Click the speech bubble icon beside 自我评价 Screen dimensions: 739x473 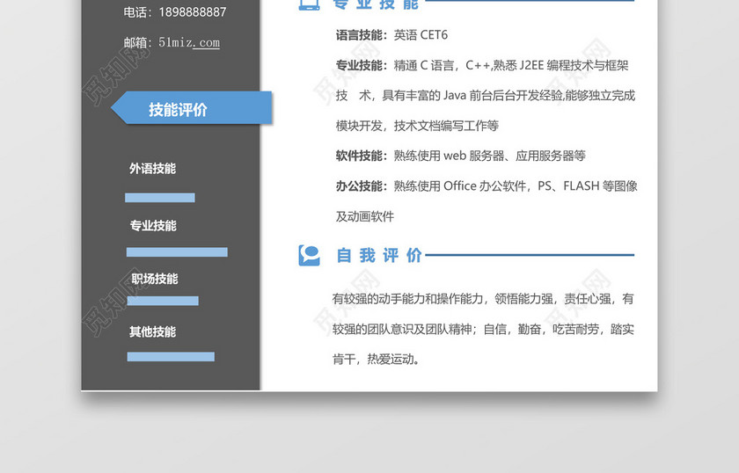[309, 256]
